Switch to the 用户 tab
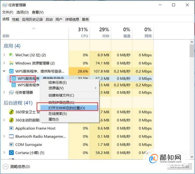 click(59, 19)
